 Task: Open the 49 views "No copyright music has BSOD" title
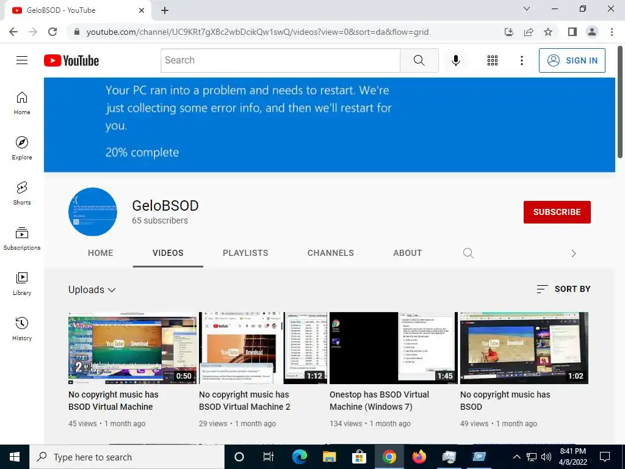click(505, 401)
